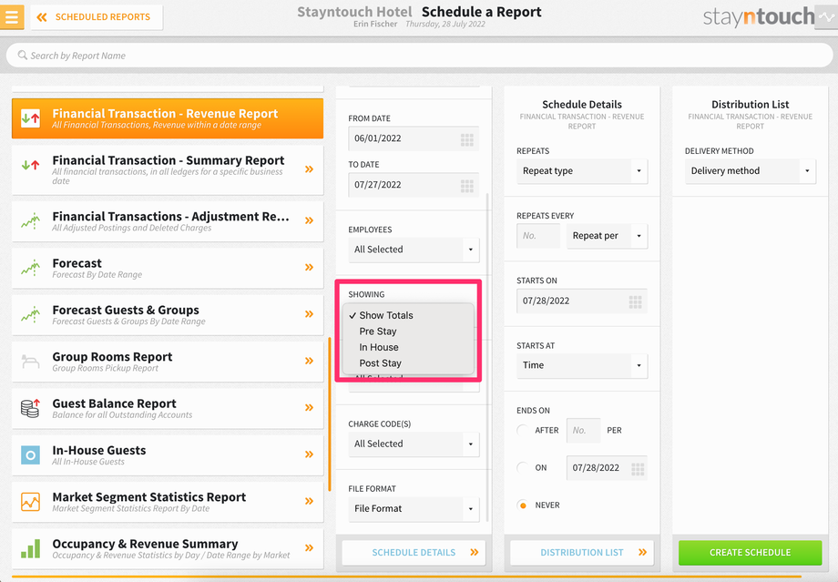
Task: Click the Repeats Every number field
Action: point(538,236)
